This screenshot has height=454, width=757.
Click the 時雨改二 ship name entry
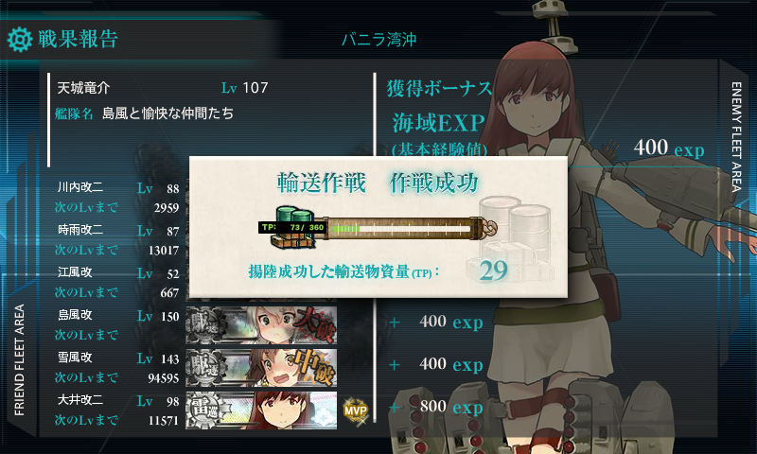coord(80,230)
